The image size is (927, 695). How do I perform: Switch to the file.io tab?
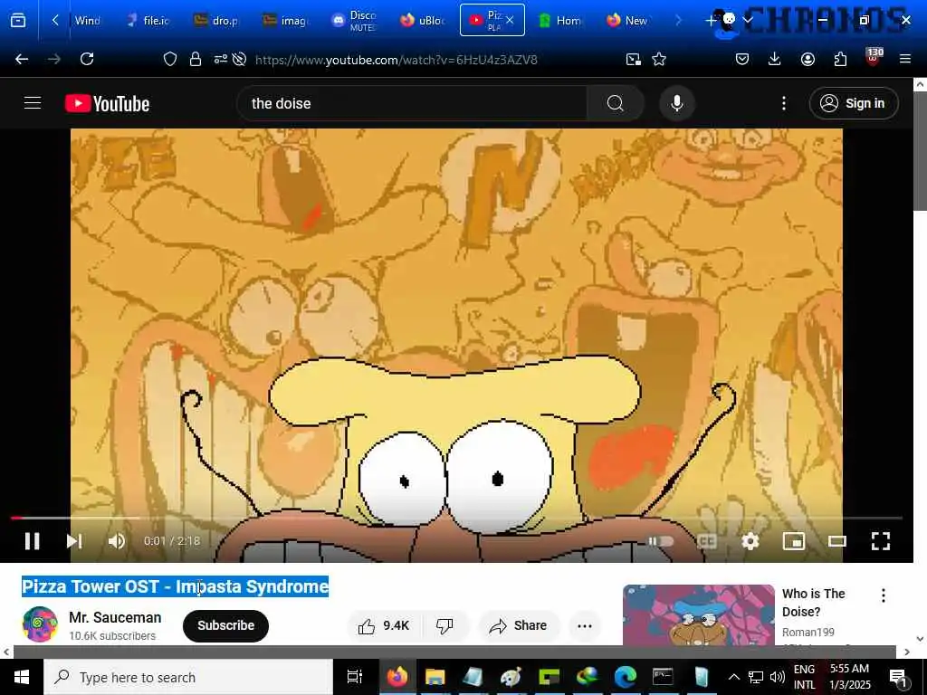click(x=149, y=21)
